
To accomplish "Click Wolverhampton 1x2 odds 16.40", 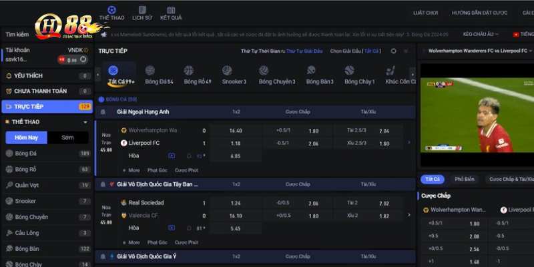I will click(236, 131).
